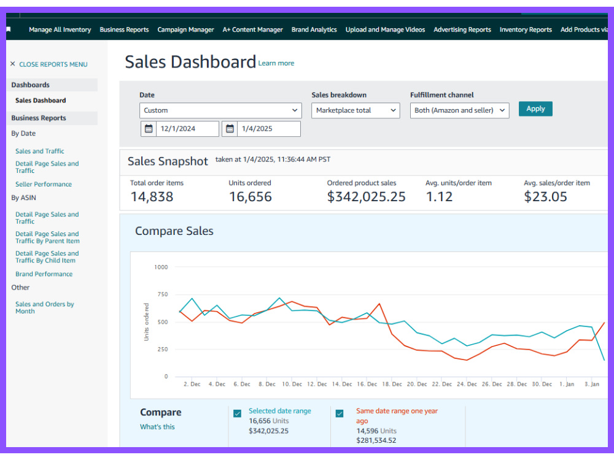Open Campaign Manager from the top menu
Viewport: 614px width, 460px height.
click(x=185, y=29)
